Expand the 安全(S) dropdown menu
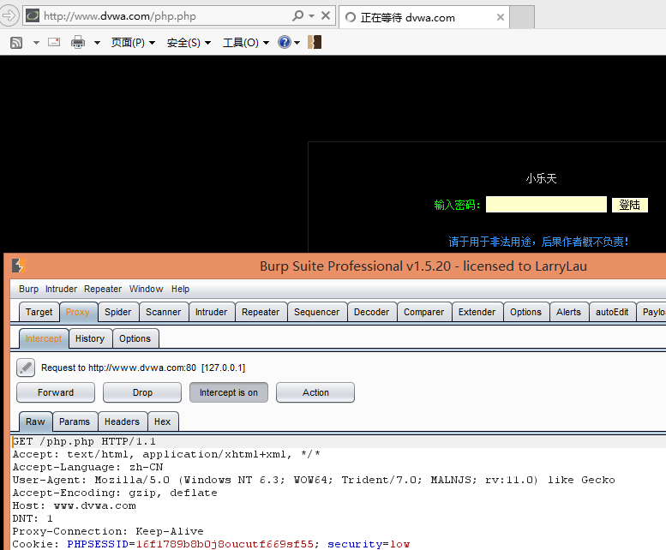The height and width of the screenshot is (550, 666). pos(189,43)
